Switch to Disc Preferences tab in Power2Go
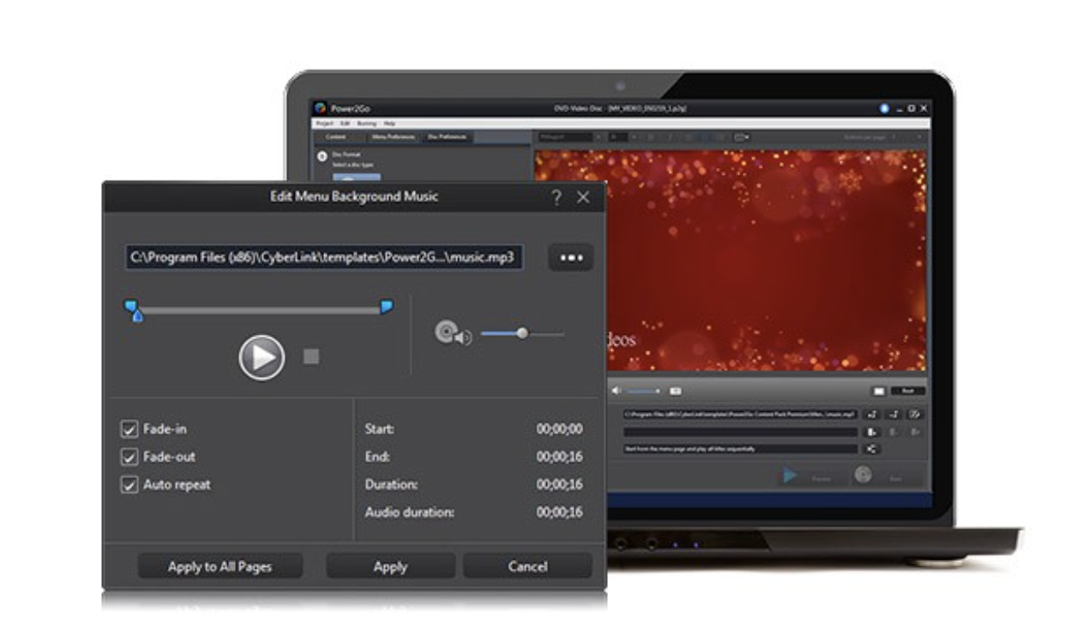Screen dimensions: 1065x644 (x=446, y=137)
